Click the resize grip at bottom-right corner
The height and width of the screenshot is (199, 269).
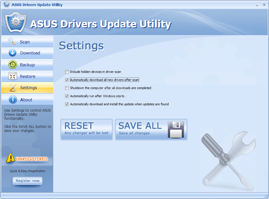point(267,197)
